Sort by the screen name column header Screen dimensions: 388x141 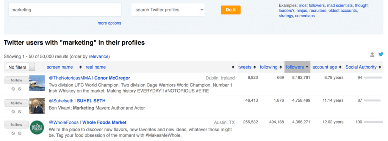point(59,67)
